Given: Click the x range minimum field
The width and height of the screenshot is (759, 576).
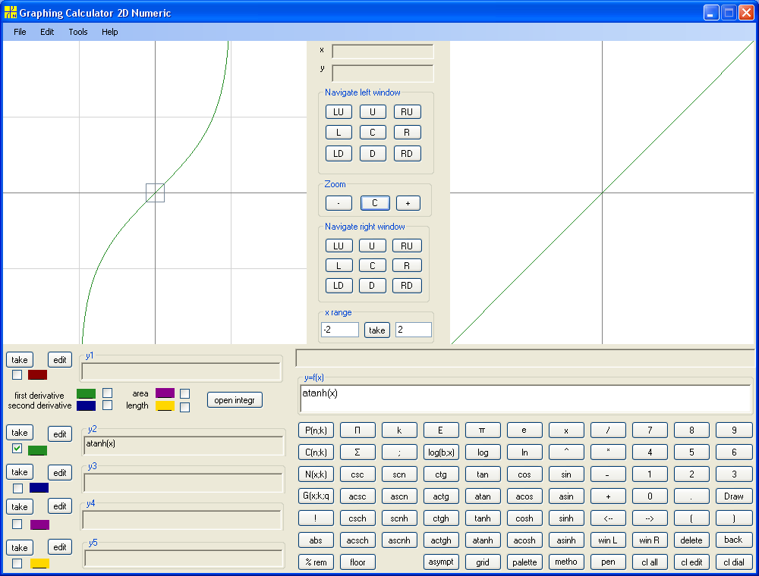Looking at the screenshot, I should (340, 330).
